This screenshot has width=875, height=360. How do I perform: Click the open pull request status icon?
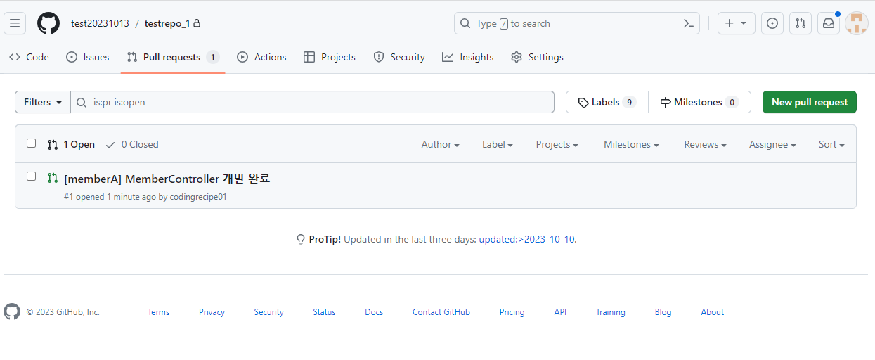pos(53,178)
